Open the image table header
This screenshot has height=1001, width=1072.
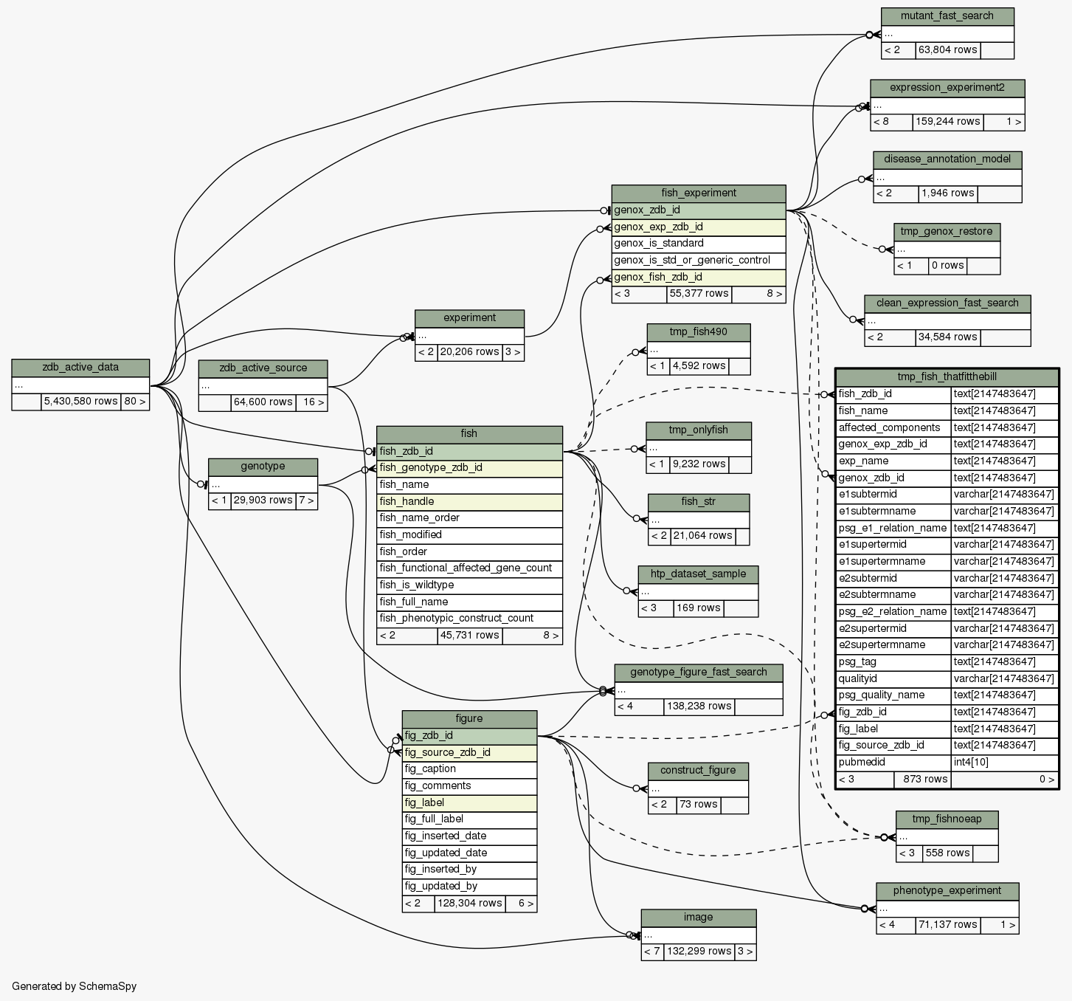click(698, 918)
